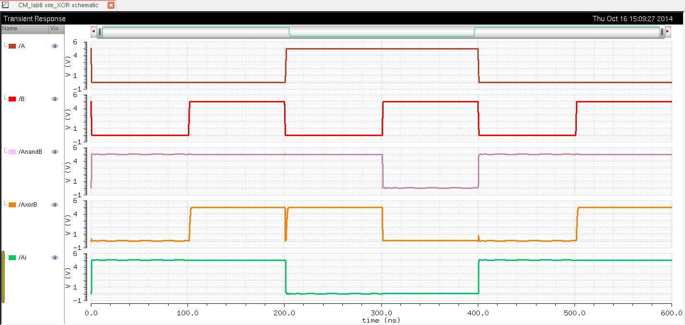Click the /A color swatch
Viewport: 685px width, 325px height.
coord(12,46)
